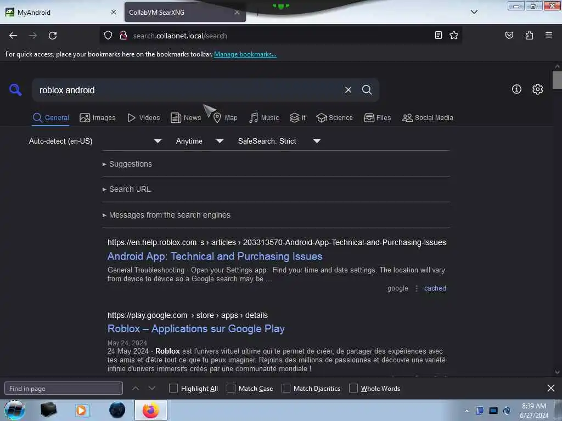Open the Pocket save icon
This screenshot has width=562, height=421.
point(509,35)
